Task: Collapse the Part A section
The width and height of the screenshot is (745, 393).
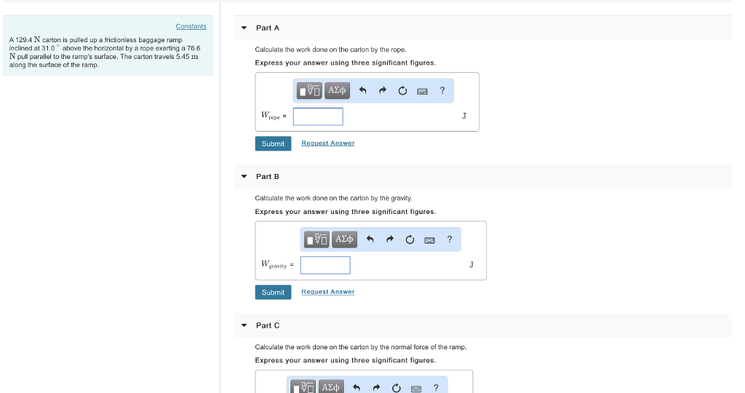Action: 244,28
